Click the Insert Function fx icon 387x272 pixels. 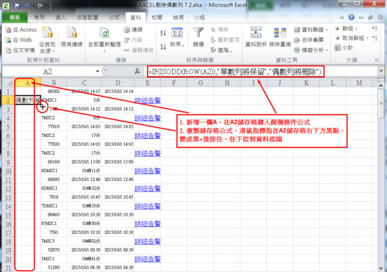pos(137,72)
